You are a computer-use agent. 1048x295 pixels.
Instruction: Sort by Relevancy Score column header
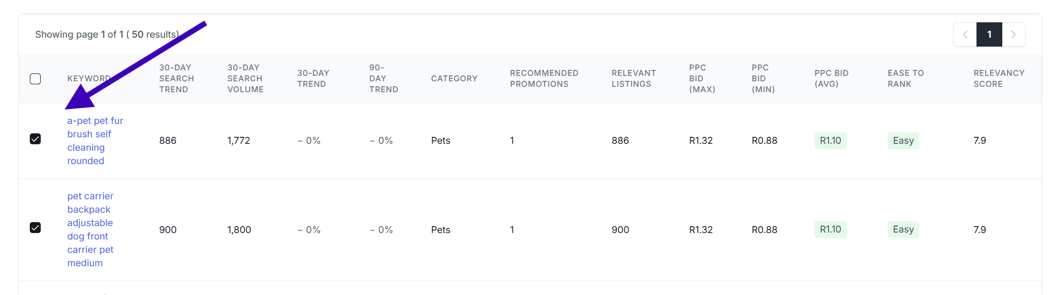coord(998,78)
